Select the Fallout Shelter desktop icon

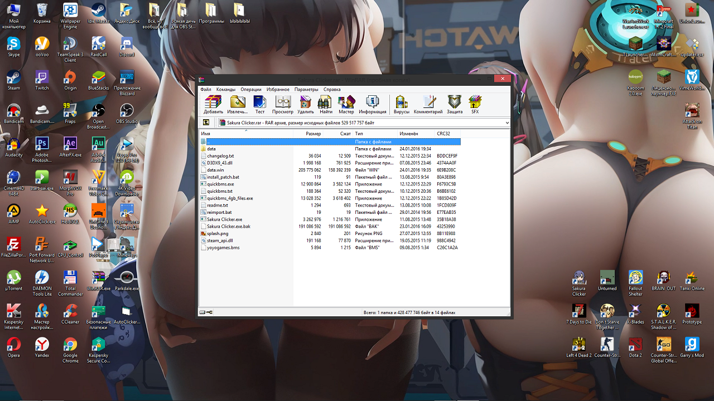click(x=635, y=283)
